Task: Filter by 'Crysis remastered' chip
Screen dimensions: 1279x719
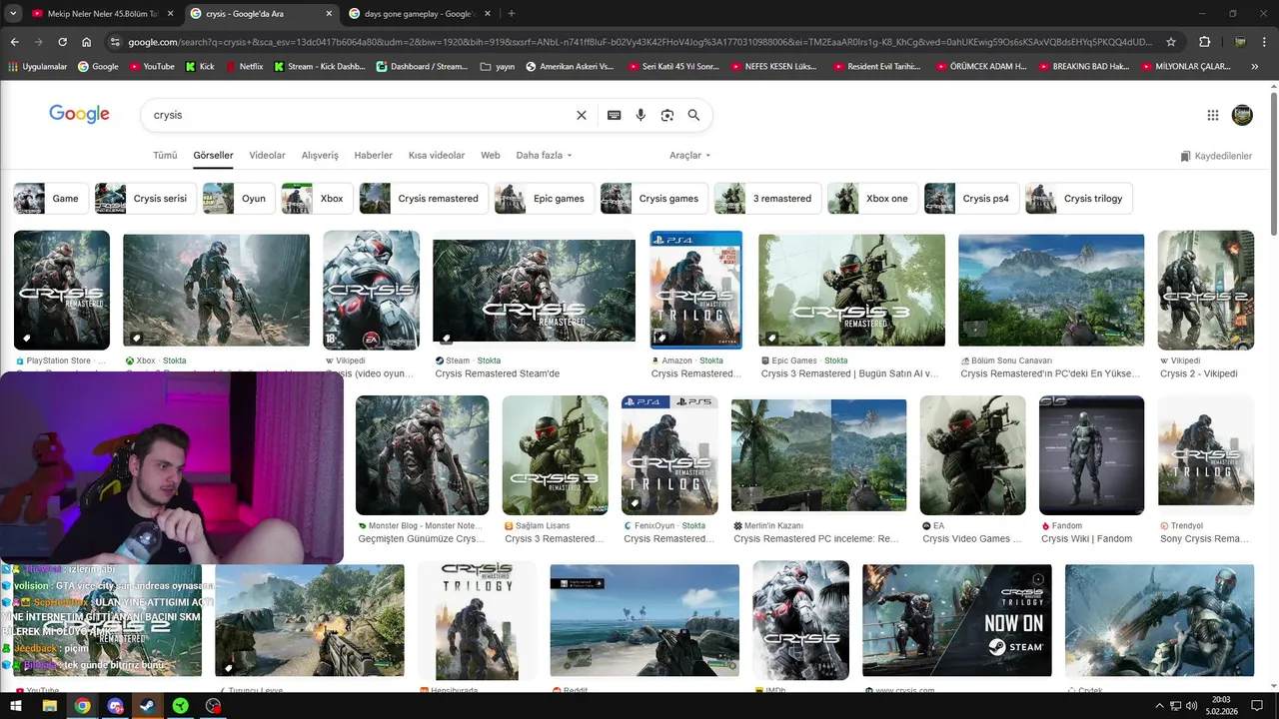Action: pos(424,198)
